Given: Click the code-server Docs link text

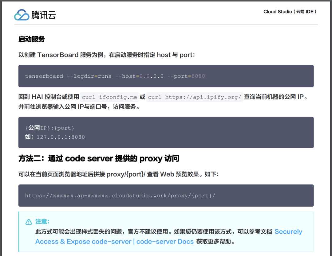Looking at the screenshot, I should pyautogui.click(x=165, y=242).
